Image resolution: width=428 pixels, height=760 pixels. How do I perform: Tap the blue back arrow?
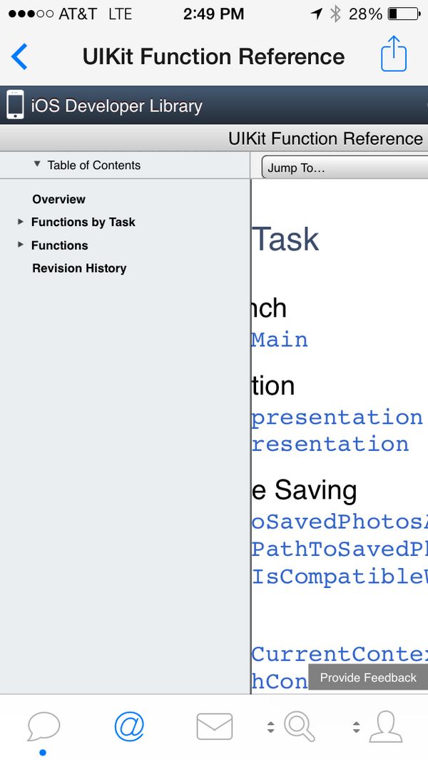click(19, 56)
